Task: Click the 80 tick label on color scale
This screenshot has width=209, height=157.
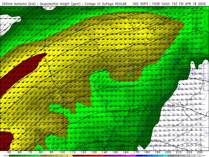Action: pyautogui.click(x=41, y=152)
